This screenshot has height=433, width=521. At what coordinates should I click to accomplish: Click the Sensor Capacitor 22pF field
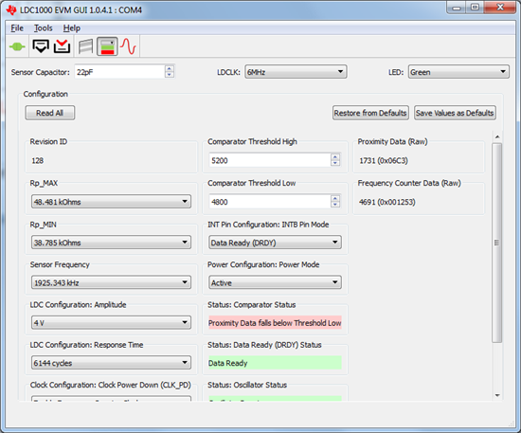(119, 72)
